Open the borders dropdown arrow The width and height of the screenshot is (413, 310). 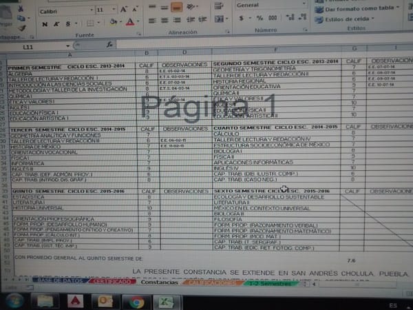pos(98,23)
